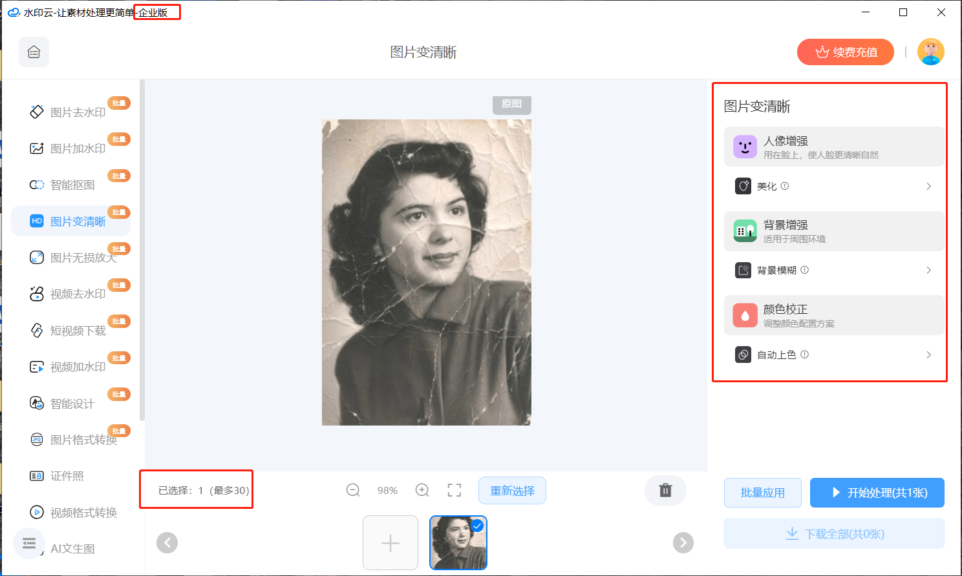Click the zoom in magnifier icon
Screen dimensions: 962x576
tap(422, 490)
